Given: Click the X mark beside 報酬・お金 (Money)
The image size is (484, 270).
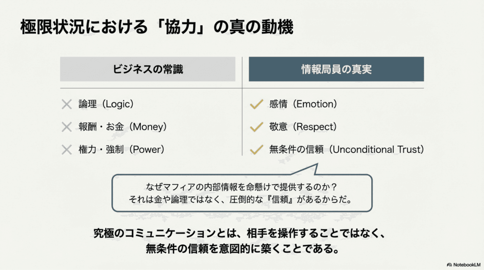Looking at the screenshot, I should pyautogui.click(x=67, y=127).
